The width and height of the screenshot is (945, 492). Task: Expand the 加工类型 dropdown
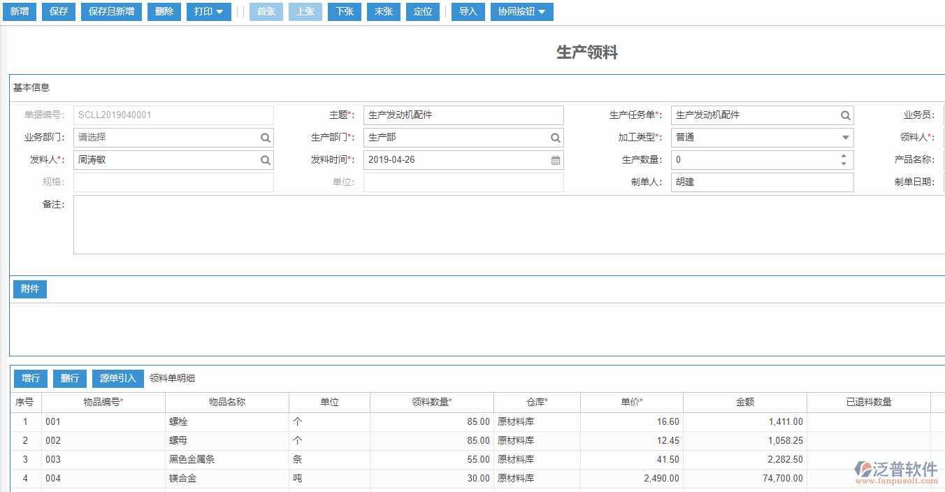coord(845,138)
